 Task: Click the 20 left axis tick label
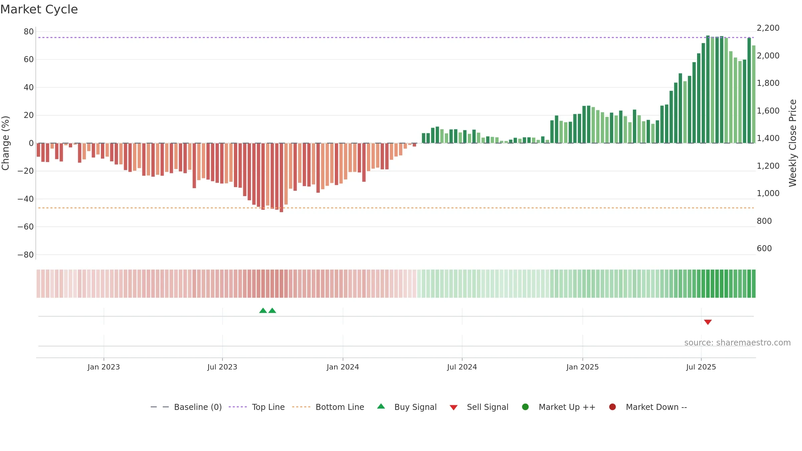point(29,115)
